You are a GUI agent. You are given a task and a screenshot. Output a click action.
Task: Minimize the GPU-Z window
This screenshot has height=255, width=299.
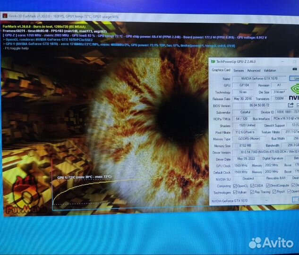282,61
